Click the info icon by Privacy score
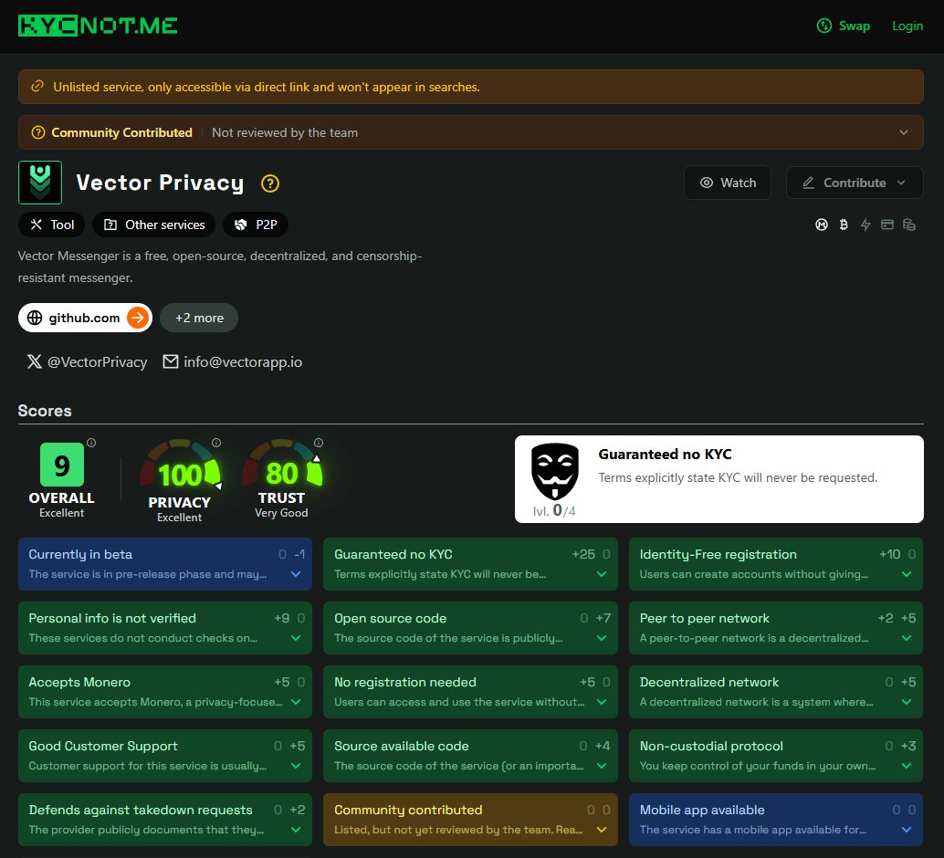This screenshot has width=944, height=858. tap(216, 443)
